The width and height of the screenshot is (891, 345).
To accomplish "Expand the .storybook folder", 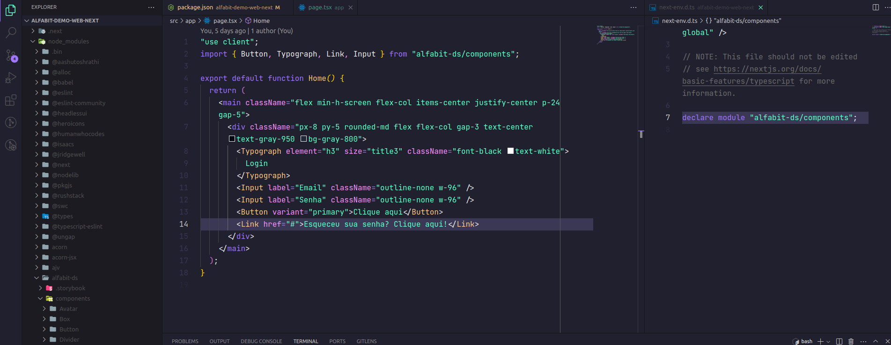I will 92,288.
